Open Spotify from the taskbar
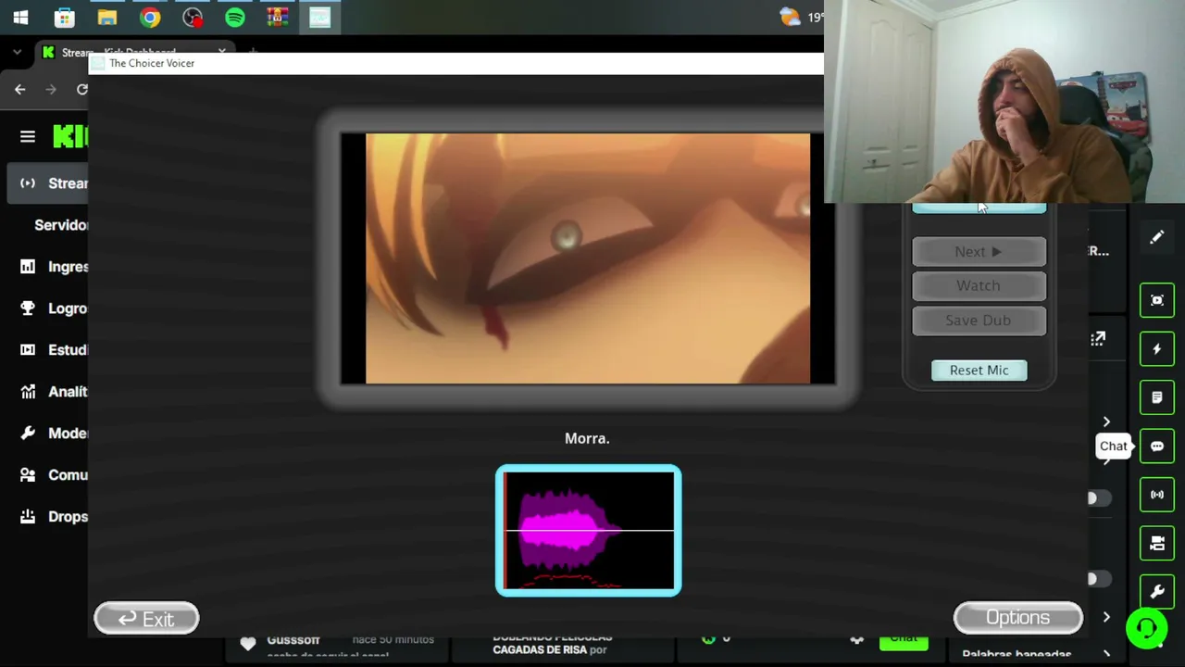Image resolution: width=1185 pixels, height=667 pixels. [235, 17]
